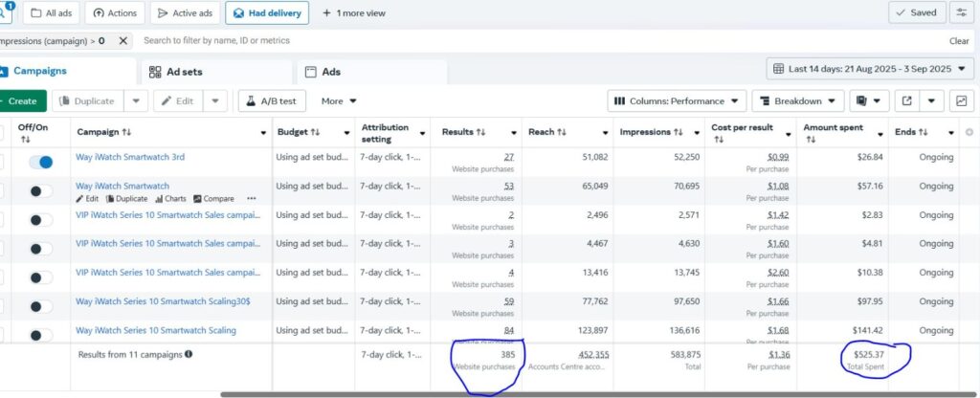Image resolution: width=980 pixels, height=398 pixels.
Task: Toggle on the Way iWatch Smartwatch Scaling campaign
Action: coord(40,334)
